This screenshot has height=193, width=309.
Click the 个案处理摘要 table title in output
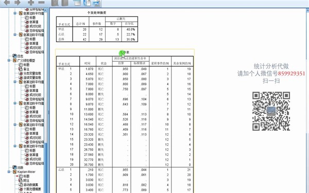[x=97, y=12]
